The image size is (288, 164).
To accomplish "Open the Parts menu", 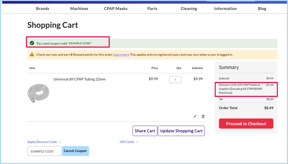I will click(x=152, y=8).
